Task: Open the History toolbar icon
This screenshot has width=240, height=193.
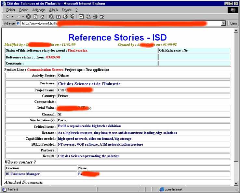Action: 65,17
